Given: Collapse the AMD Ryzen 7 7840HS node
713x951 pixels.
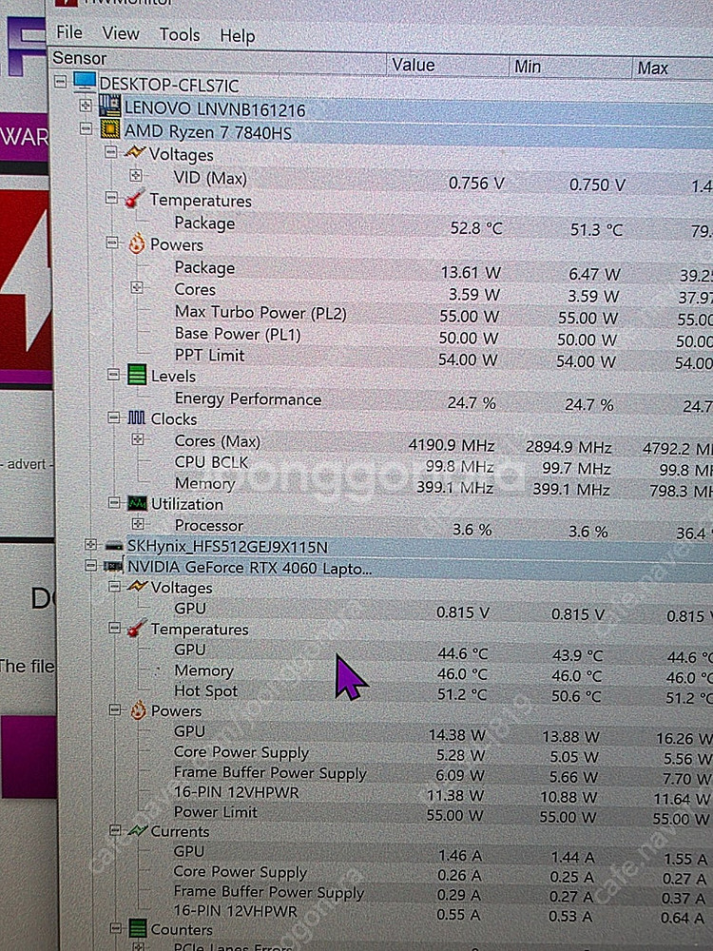Looking at the screenshot, I should tap(87, 128).
